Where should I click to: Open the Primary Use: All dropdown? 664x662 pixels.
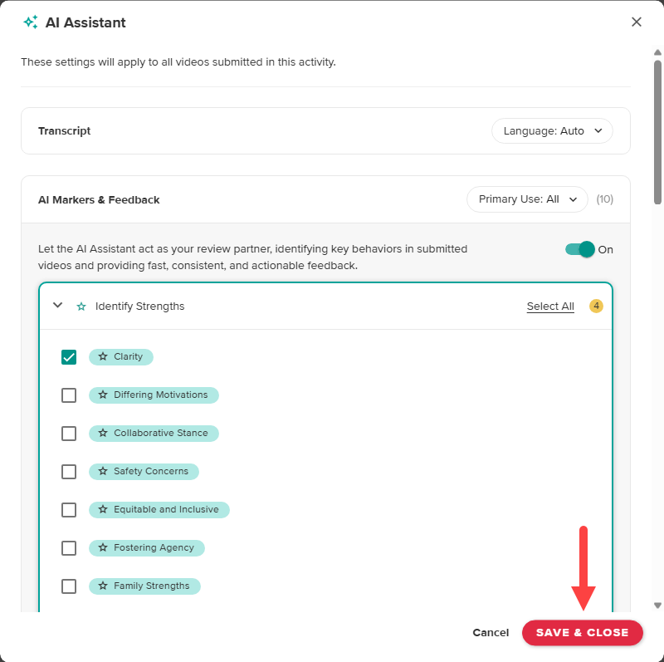click(x=527, y=199)
